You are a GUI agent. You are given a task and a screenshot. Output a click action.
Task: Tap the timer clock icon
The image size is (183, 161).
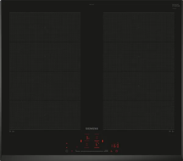click(x=117, y=151)
